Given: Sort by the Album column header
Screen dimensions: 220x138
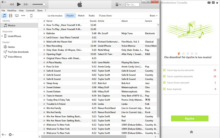Looking at the screenshot, I should click(x=125, y=21).
